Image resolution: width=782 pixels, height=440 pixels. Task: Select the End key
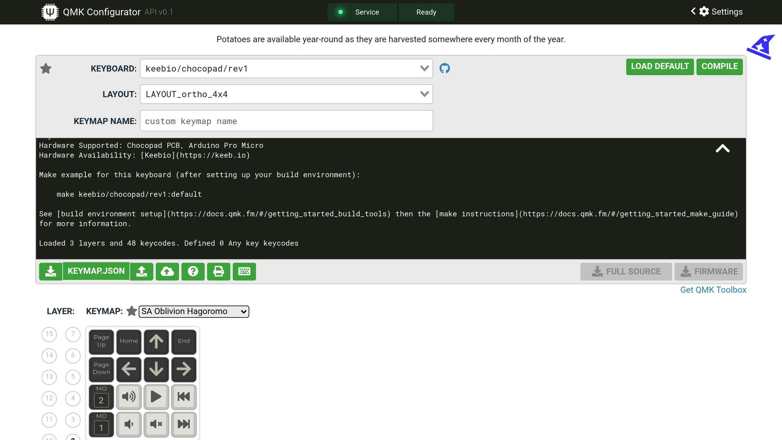(184, 341)
